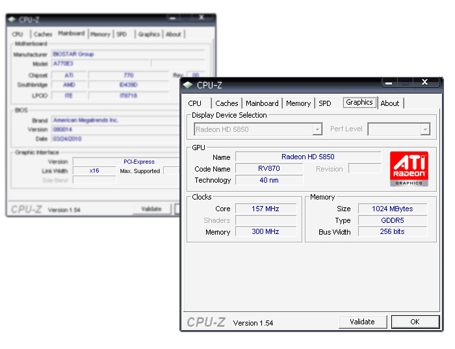
Task: Click the 1024 MBytes memory size value
Action: [393, 209]
